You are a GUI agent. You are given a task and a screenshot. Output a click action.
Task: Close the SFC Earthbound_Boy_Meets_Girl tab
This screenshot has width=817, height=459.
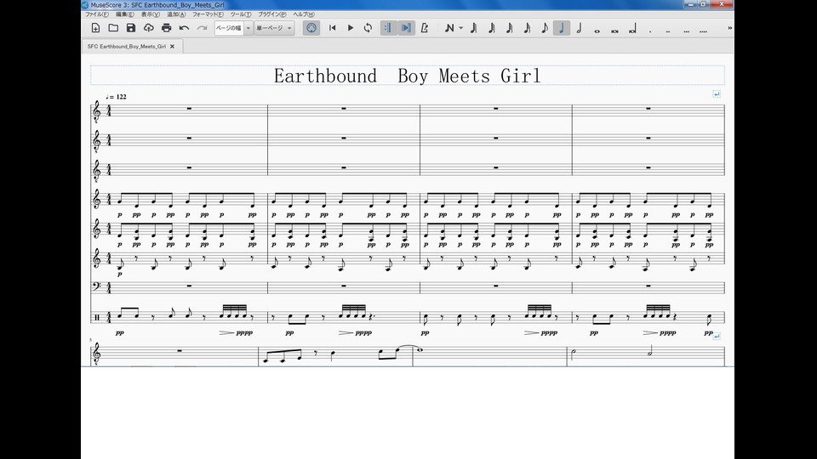pos(173,46)
